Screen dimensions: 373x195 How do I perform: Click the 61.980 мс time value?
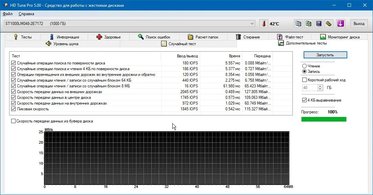click(x=232, y=86)
